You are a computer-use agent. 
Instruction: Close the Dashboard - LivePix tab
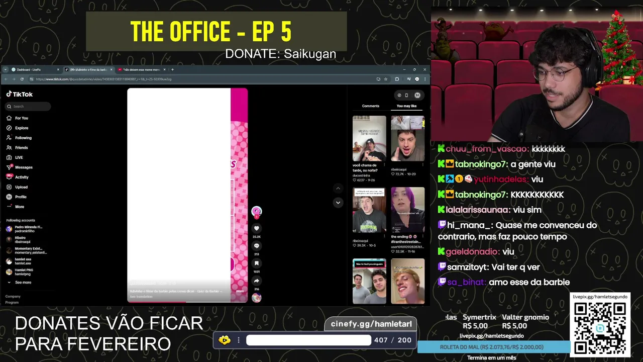click(58, 69)
